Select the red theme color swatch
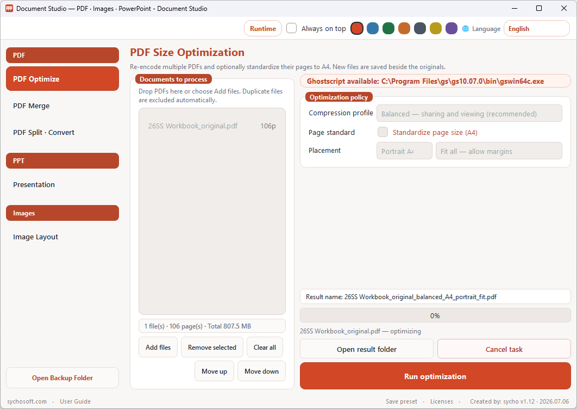This screenshot has height=409, width=577. [x=356, y=28]
